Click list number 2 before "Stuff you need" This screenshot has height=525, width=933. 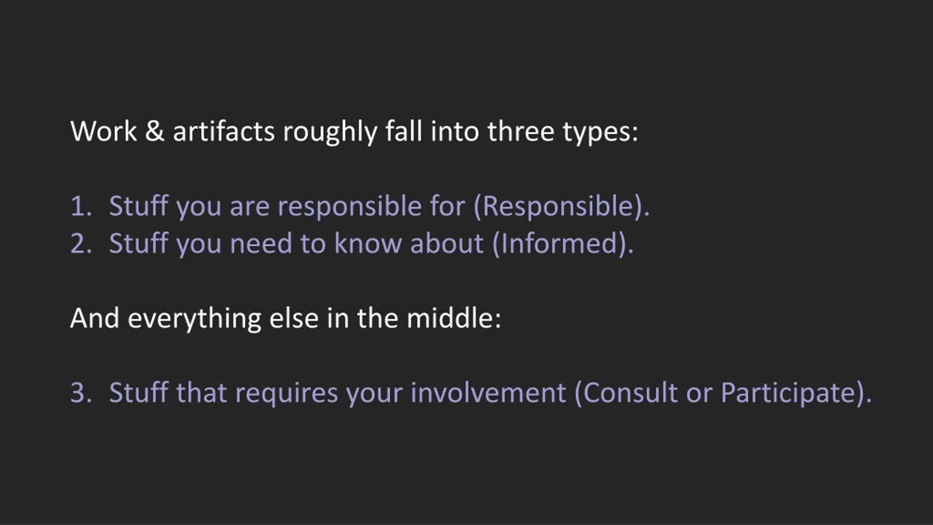[x=81, y=244]
